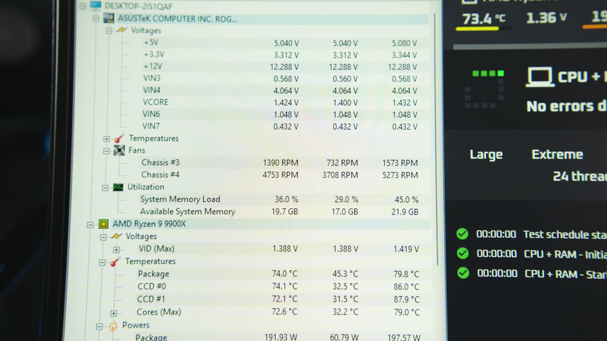Click the Large test size option
The height and width of the screenshot is (341, 607).
tap(486, 155)
